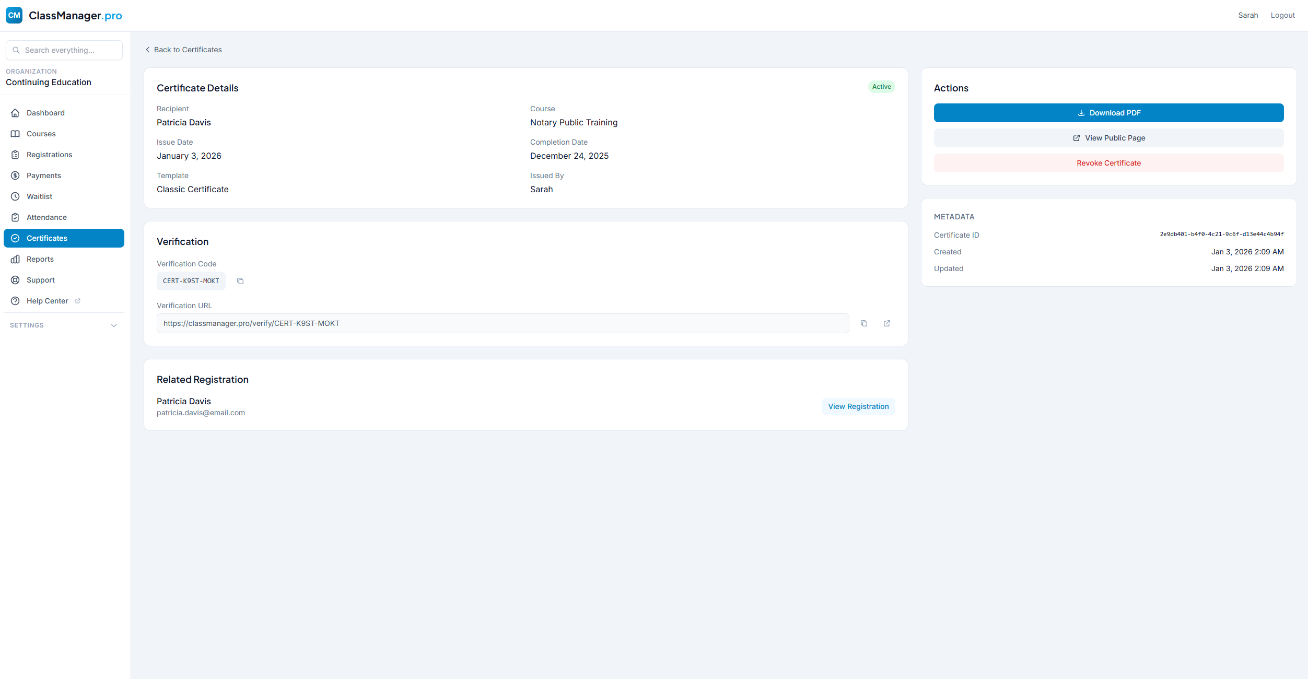The height and width of the screenshot is (679, 1308).
Task: Click the ClassManager CM logo
Action: (x=14, y=15)
